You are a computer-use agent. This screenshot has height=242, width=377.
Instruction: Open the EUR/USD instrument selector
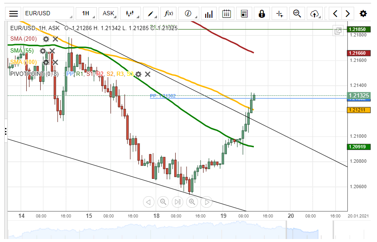(x=48, y=14)
